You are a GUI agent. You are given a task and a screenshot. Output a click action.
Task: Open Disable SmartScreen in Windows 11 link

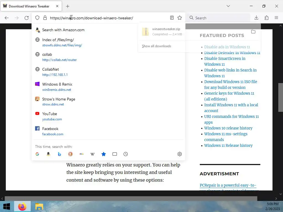click(x=225, y=61)
